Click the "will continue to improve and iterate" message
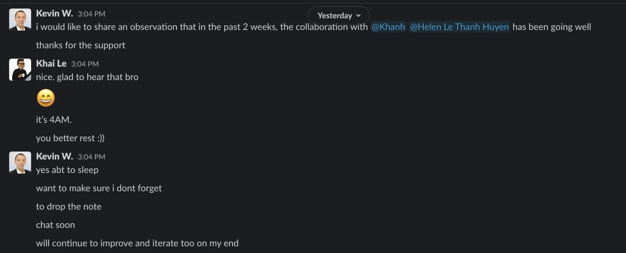Viewport: 626px width, 253px height. point(137,243)
